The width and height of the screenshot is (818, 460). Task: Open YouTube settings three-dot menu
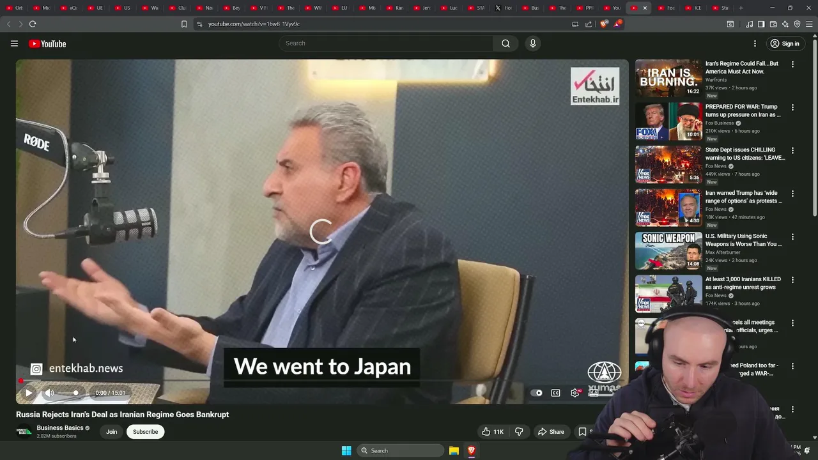click(755, 43)
